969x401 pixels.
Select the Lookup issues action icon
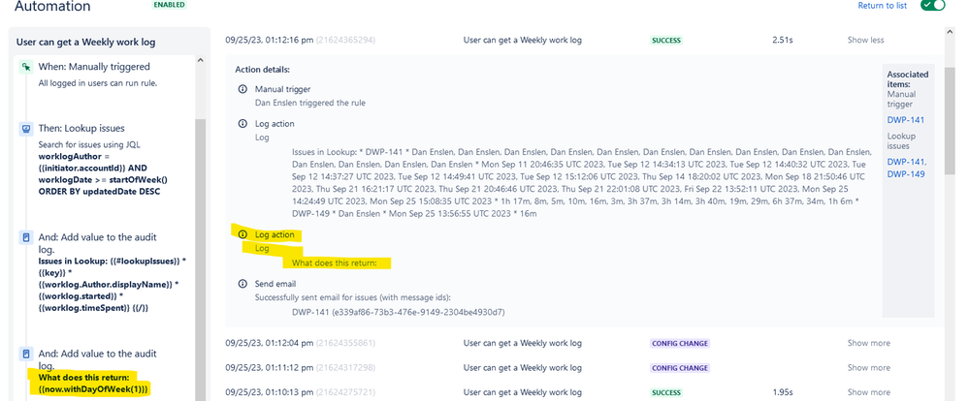click(26, 129)
